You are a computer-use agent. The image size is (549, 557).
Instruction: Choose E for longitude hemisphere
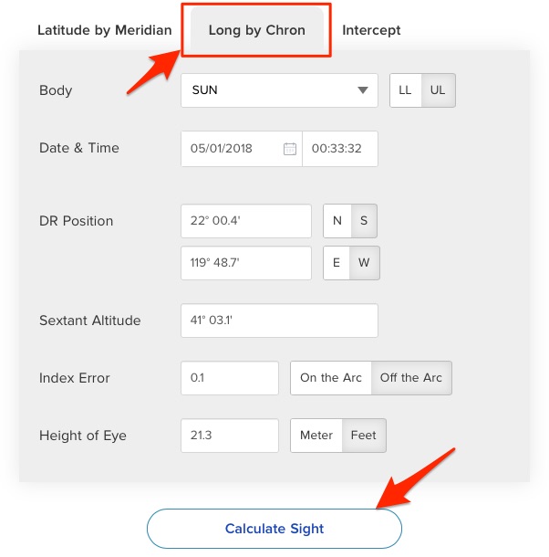click(337, 263)
